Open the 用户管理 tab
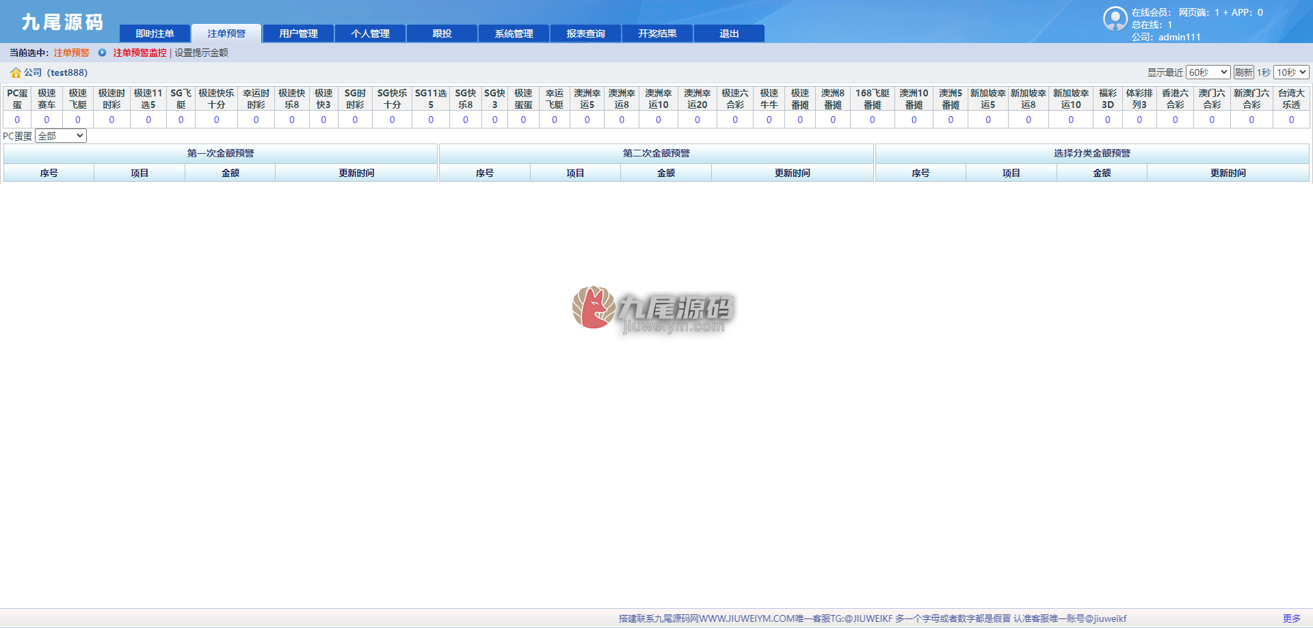Viewport: 1313px width, 628px height. pos(298,33)
